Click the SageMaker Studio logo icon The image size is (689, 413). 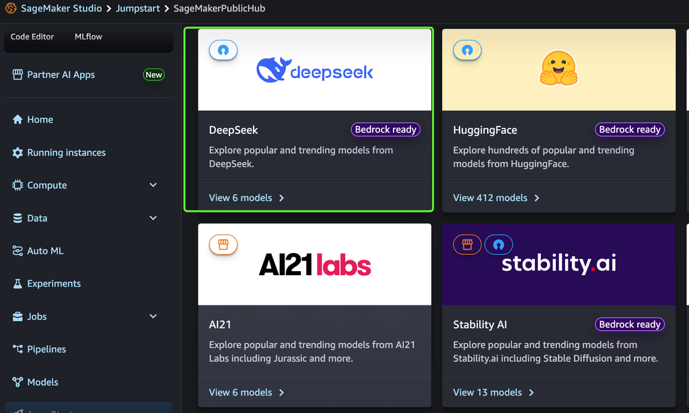coord(11,8)
